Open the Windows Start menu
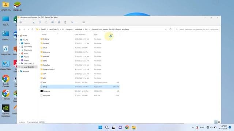 coord(100,127)
